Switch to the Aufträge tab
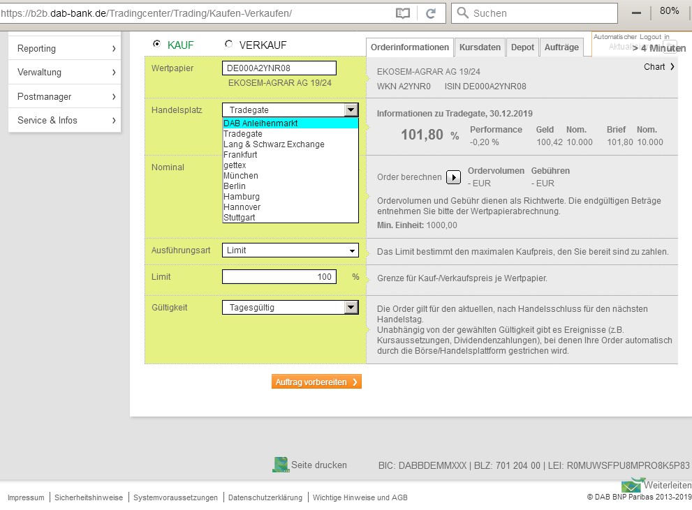 click(x=561, y=47)
